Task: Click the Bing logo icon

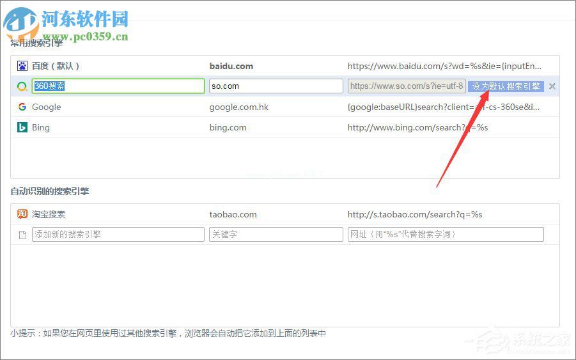Action: [x=22, y=127]
